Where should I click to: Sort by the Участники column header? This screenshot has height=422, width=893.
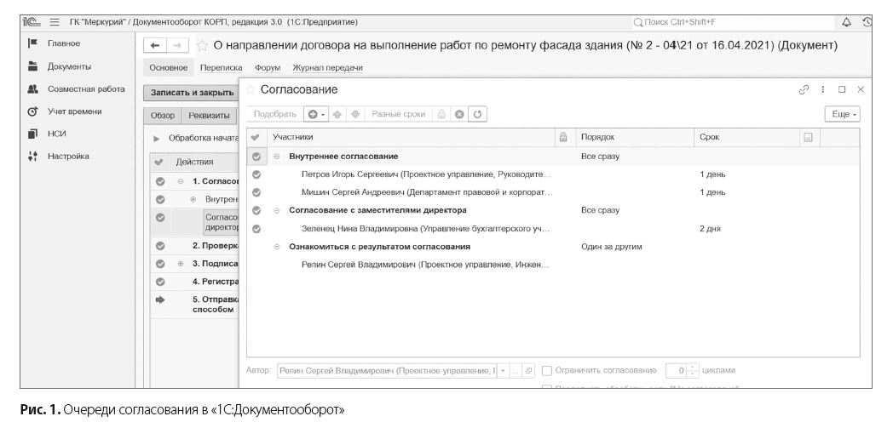[410, 137]
